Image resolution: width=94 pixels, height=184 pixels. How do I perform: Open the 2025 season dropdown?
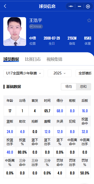[60, 73]
